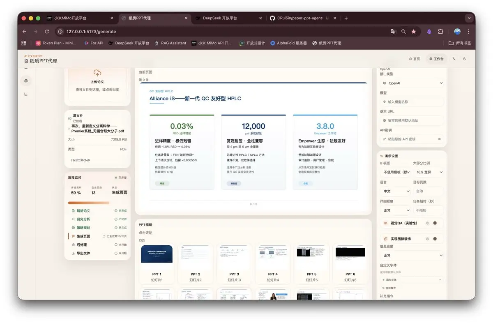Open the layers icon in left sidebar
Viewport: 493px width, 323px height.
click(26, 81)
